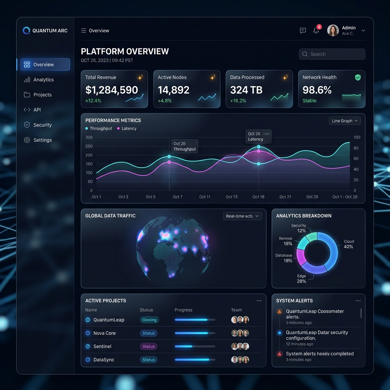This screenshot has height=390, width=390.
Task: Click the green shield on Network Health
Action: pos(358,77)
